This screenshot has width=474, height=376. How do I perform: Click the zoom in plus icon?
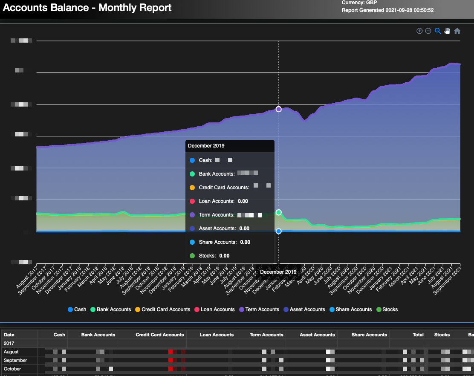[x=419, y=31]
